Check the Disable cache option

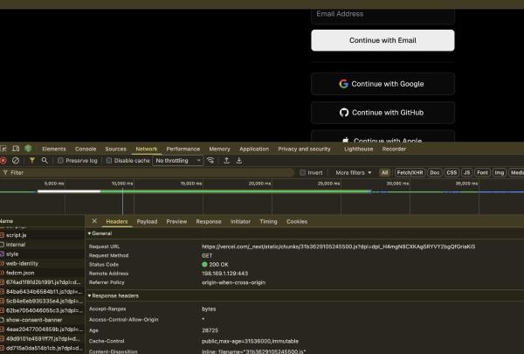pos(109,161)
